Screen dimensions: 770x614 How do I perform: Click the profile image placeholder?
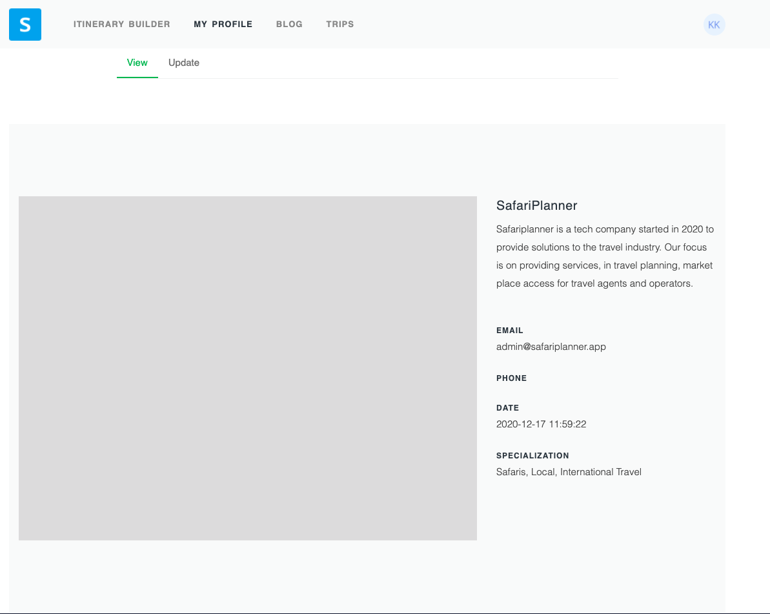[x=248, y=367]
